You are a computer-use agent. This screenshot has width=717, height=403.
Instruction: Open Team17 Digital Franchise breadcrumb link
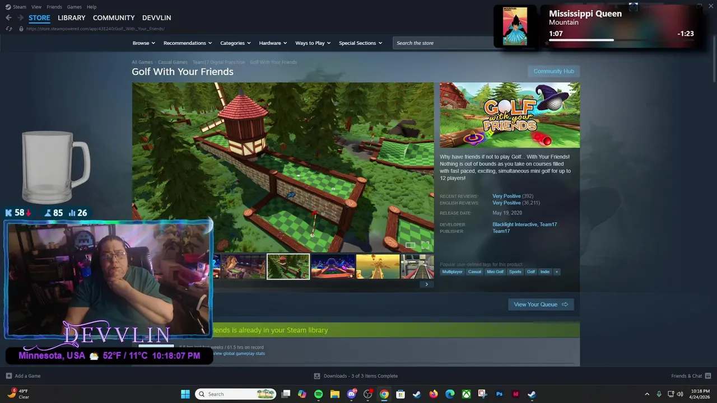click(218, 62)
